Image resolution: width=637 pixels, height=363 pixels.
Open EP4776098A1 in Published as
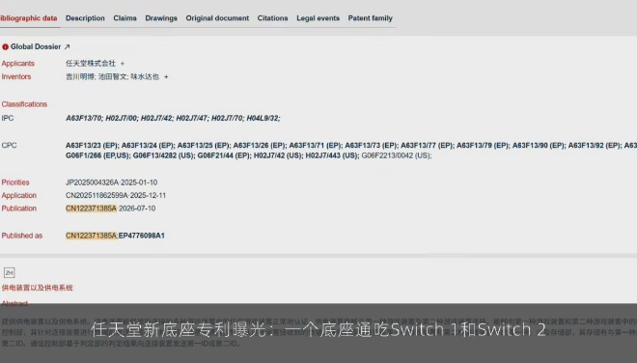[141, 236]
